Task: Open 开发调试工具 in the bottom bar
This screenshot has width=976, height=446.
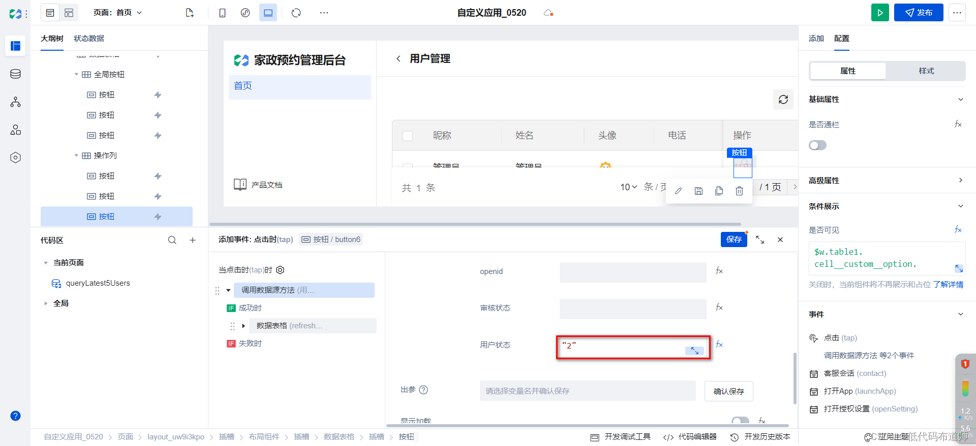Action: click(x=621, y=437)
